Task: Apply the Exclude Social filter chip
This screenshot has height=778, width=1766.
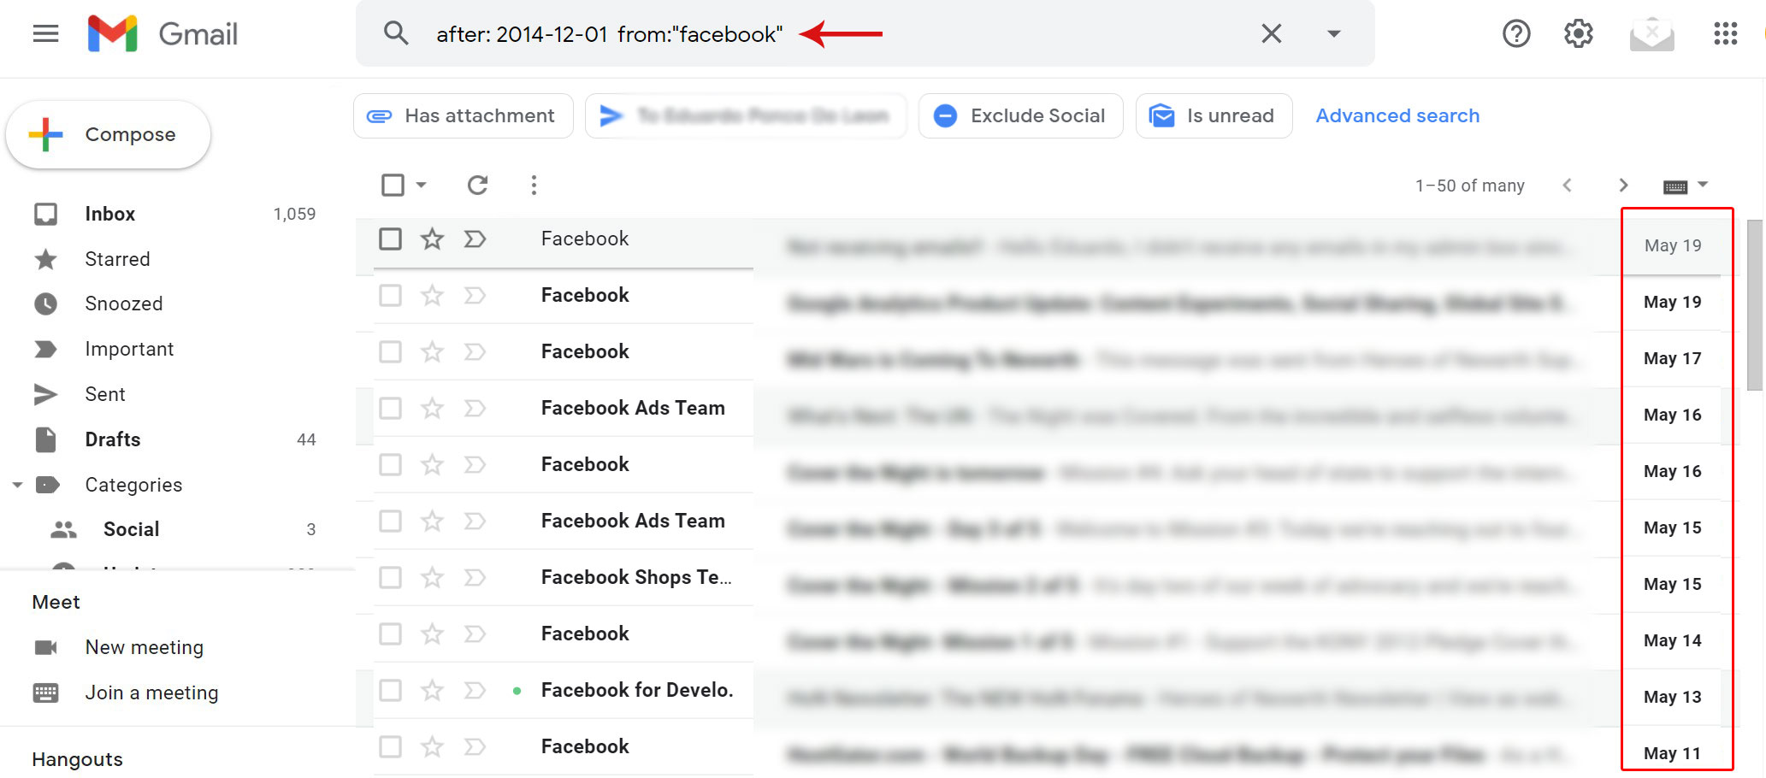Action: pos(1020,115)
